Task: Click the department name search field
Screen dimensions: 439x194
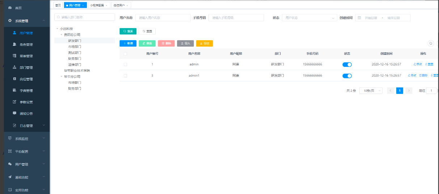Action: [85, 17]
